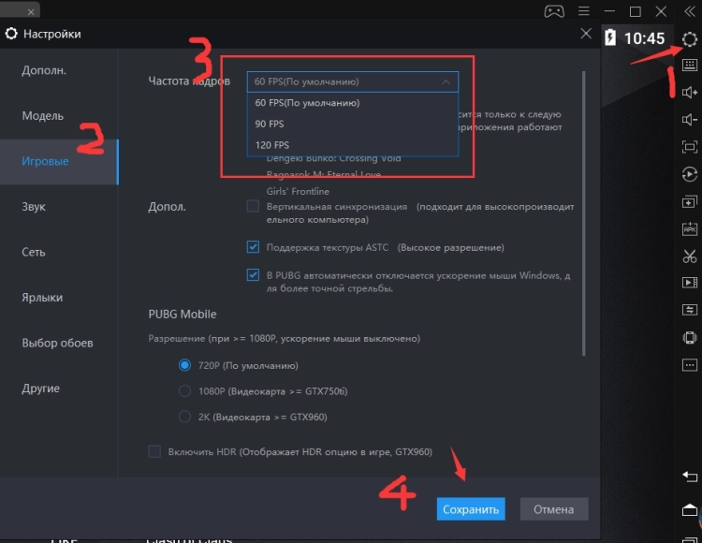Click the Сохранить button

point(470,509)
